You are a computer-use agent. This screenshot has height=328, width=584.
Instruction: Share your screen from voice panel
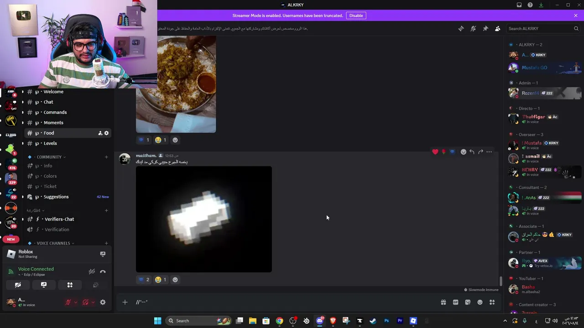44,285
